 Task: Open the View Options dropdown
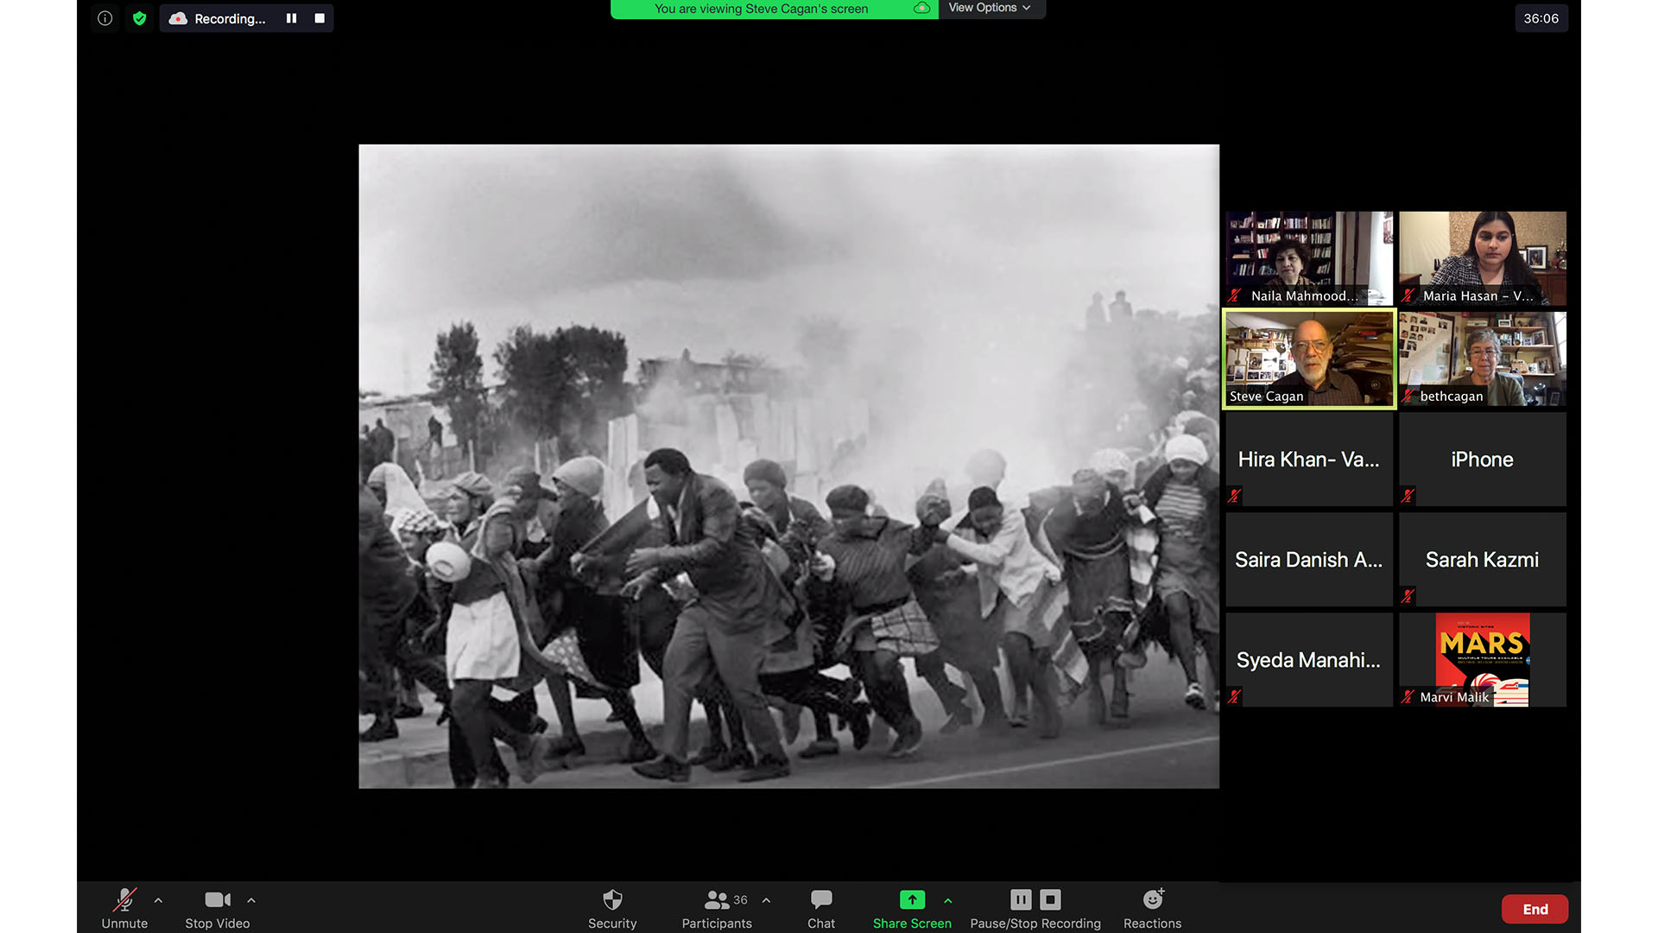pos(990,8)
